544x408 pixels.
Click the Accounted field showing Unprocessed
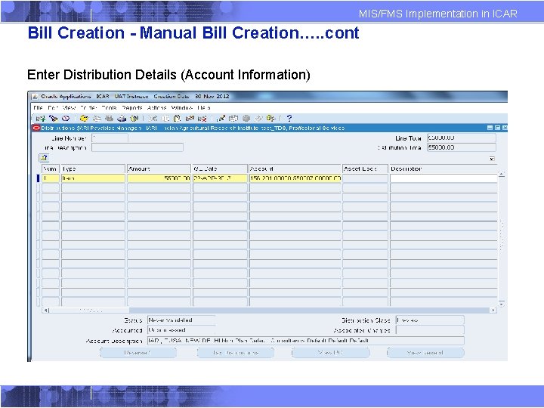click(x=181, y=330)
